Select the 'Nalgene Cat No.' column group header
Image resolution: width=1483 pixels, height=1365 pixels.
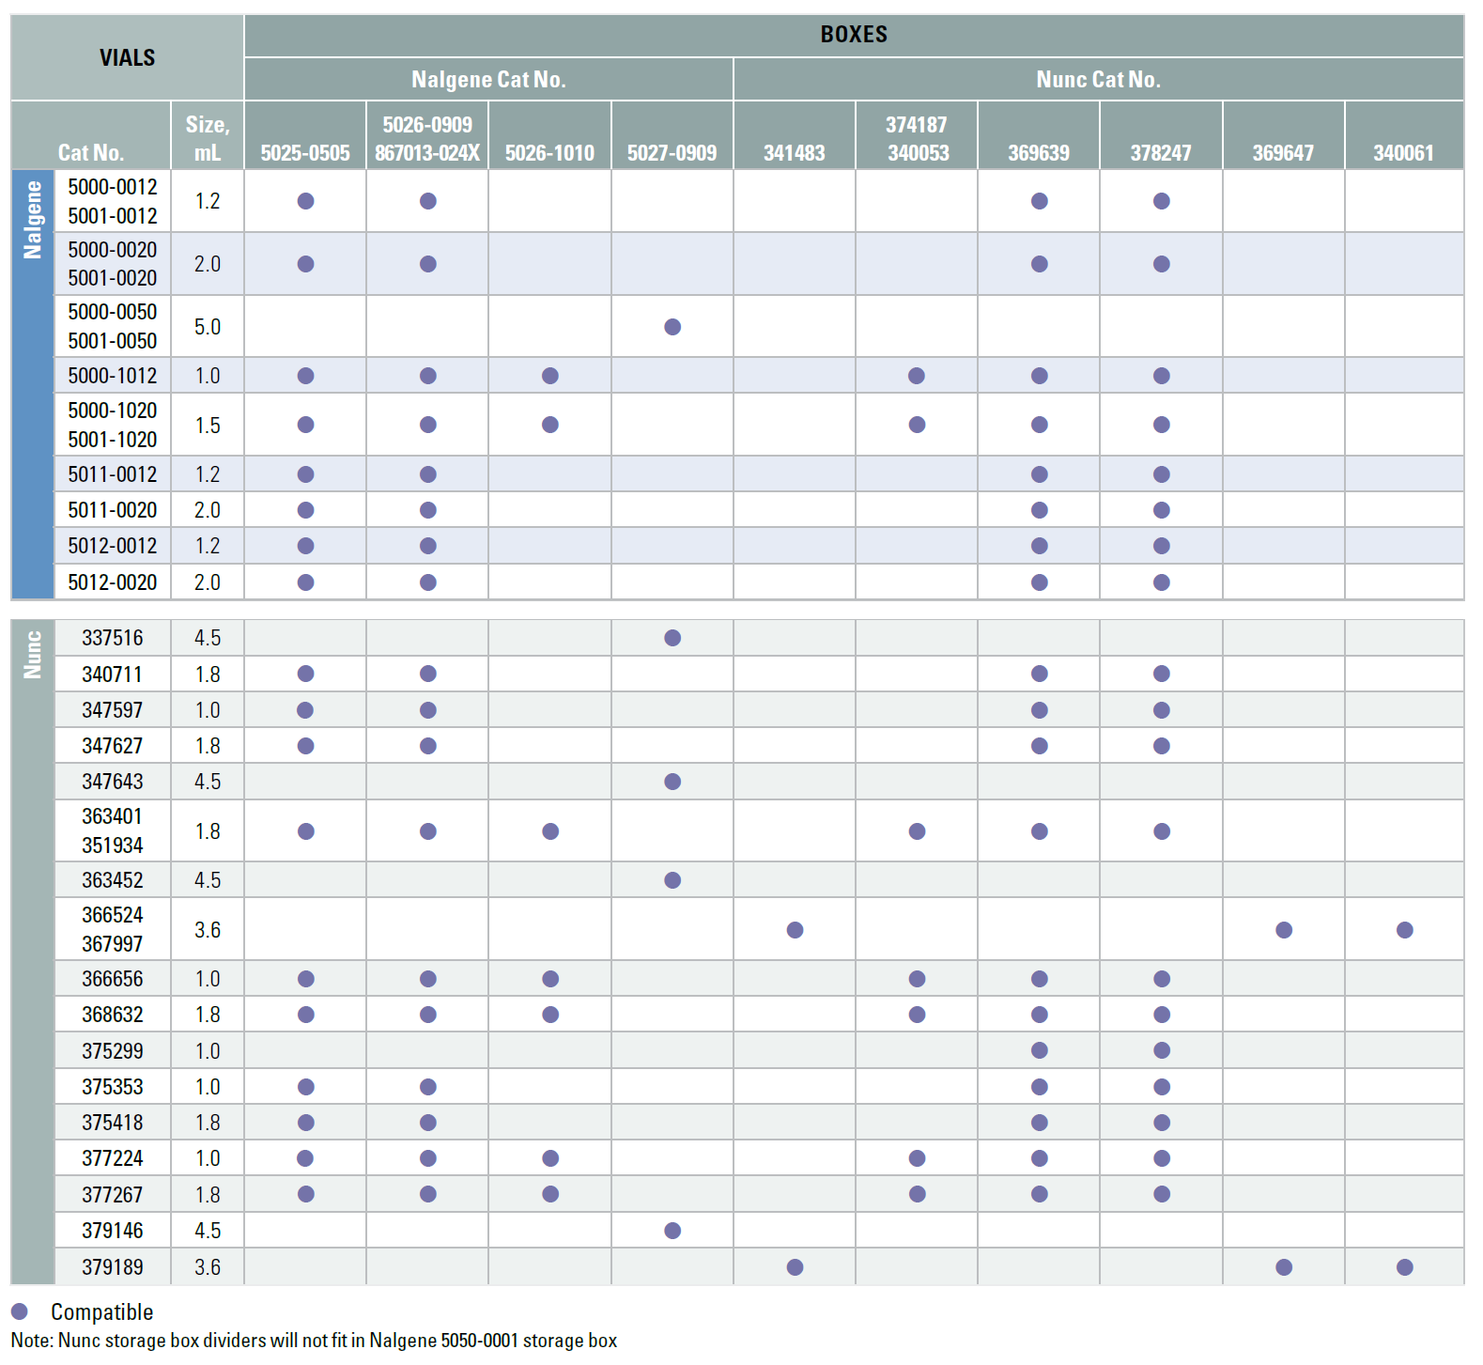488,79
